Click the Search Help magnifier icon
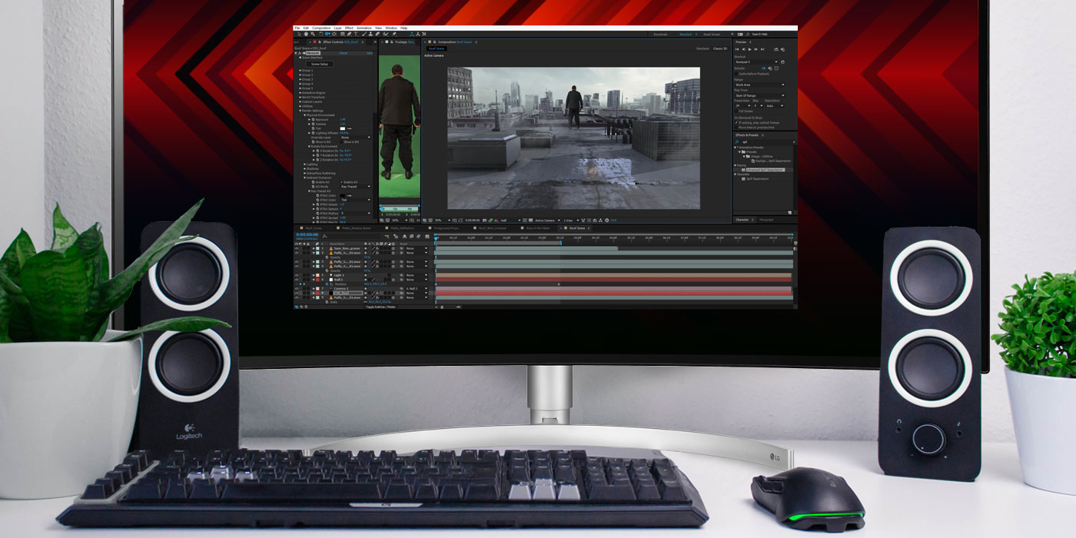Screen dimensions: 1076x538 tap(749, 34)
